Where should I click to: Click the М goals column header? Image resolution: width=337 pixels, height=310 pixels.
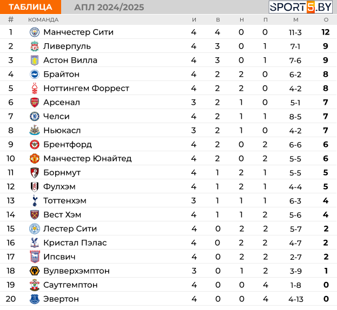click(296, 20)
